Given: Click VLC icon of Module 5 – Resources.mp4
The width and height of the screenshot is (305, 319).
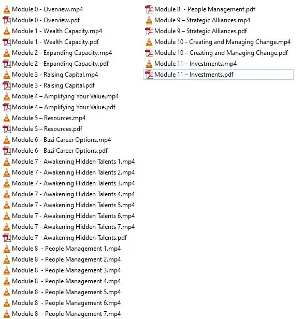Looking at the screenshot, I should tap(7, 118).
